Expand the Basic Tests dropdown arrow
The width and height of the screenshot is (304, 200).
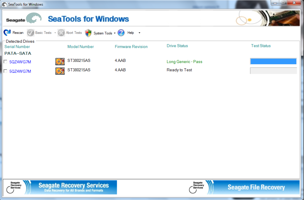(55, 33)
